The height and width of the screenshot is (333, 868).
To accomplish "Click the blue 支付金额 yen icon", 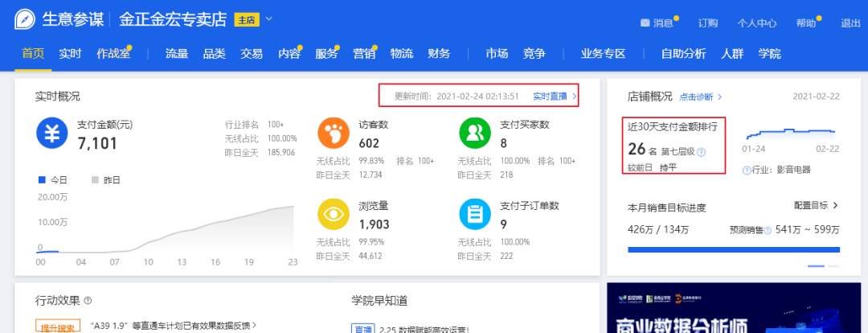I will tap(51, 134).
